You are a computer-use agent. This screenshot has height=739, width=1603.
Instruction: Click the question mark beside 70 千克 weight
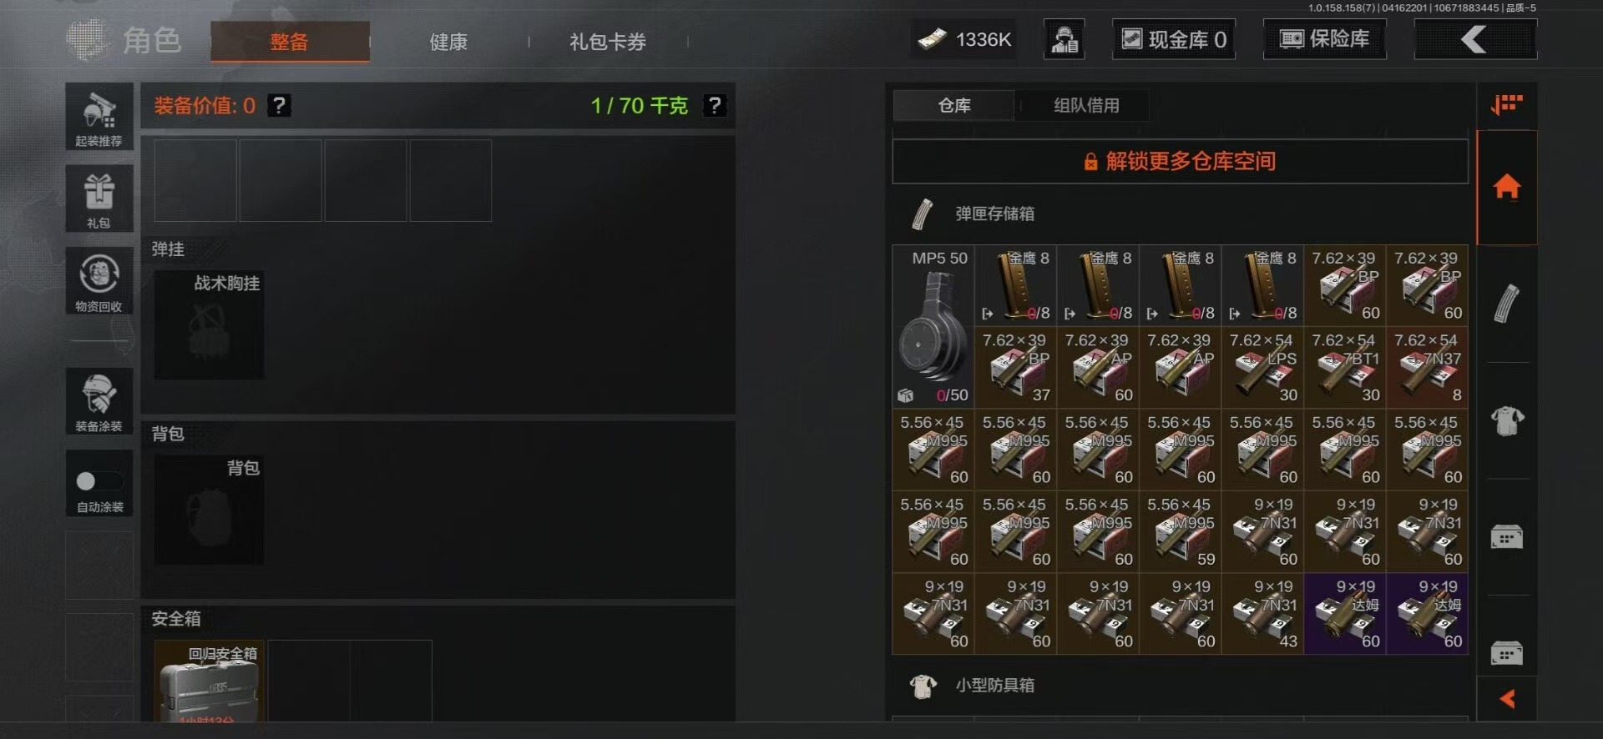point(714,106)
